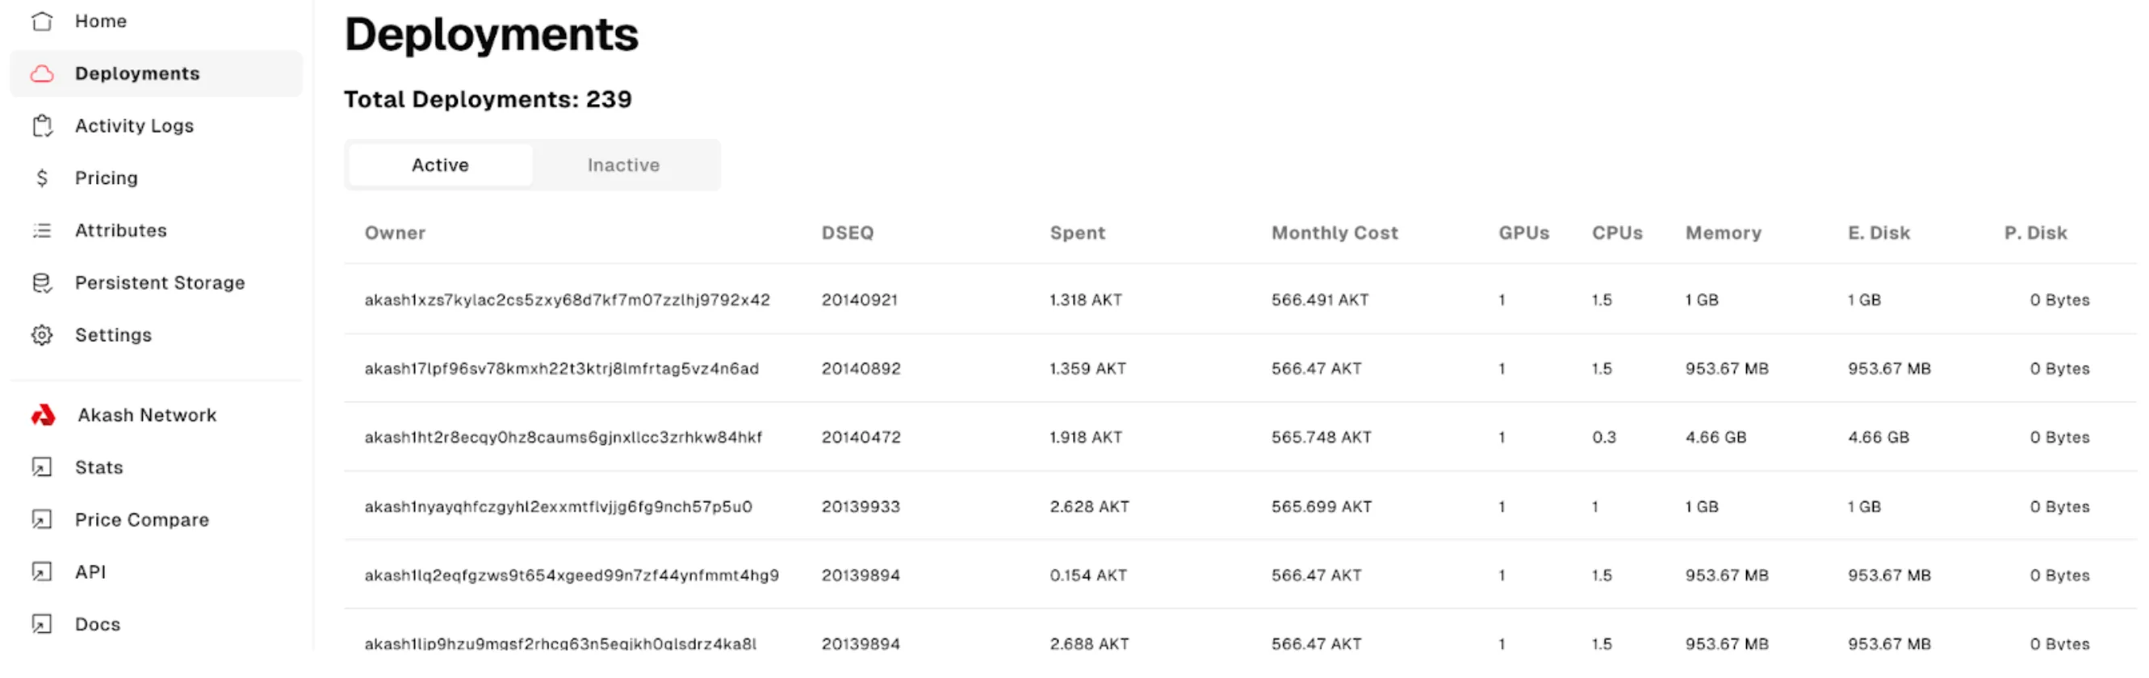
Task: Click the Activity Logs clipboard icon
Action: (42, 126)
